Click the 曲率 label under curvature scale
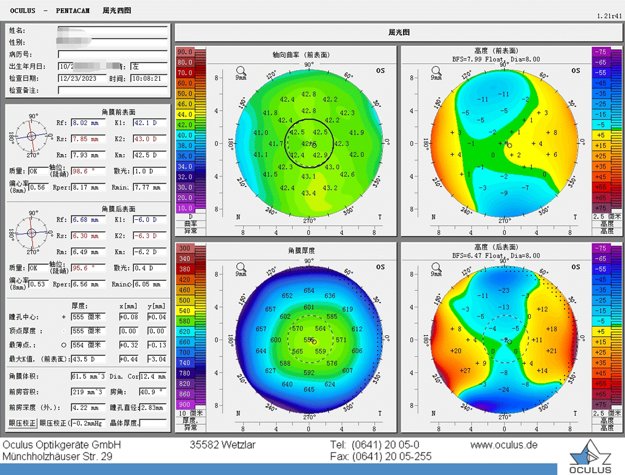This screenshot has height=475, width=625. (190, 224)
